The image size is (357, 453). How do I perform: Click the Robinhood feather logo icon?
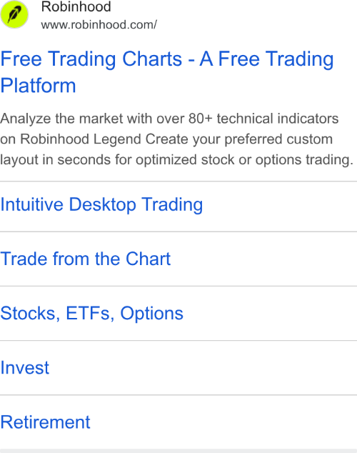(x=14, y=14)
